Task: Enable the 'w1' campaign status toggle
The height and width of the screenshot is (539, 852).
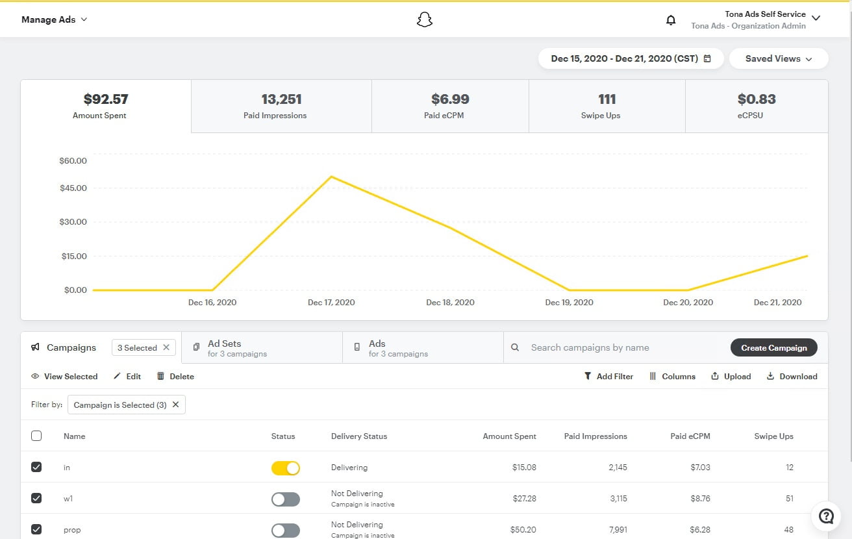Action: click(x=286, y=499)
